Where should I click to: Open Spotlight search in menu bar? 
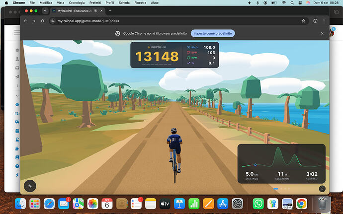tap(292, 2)
